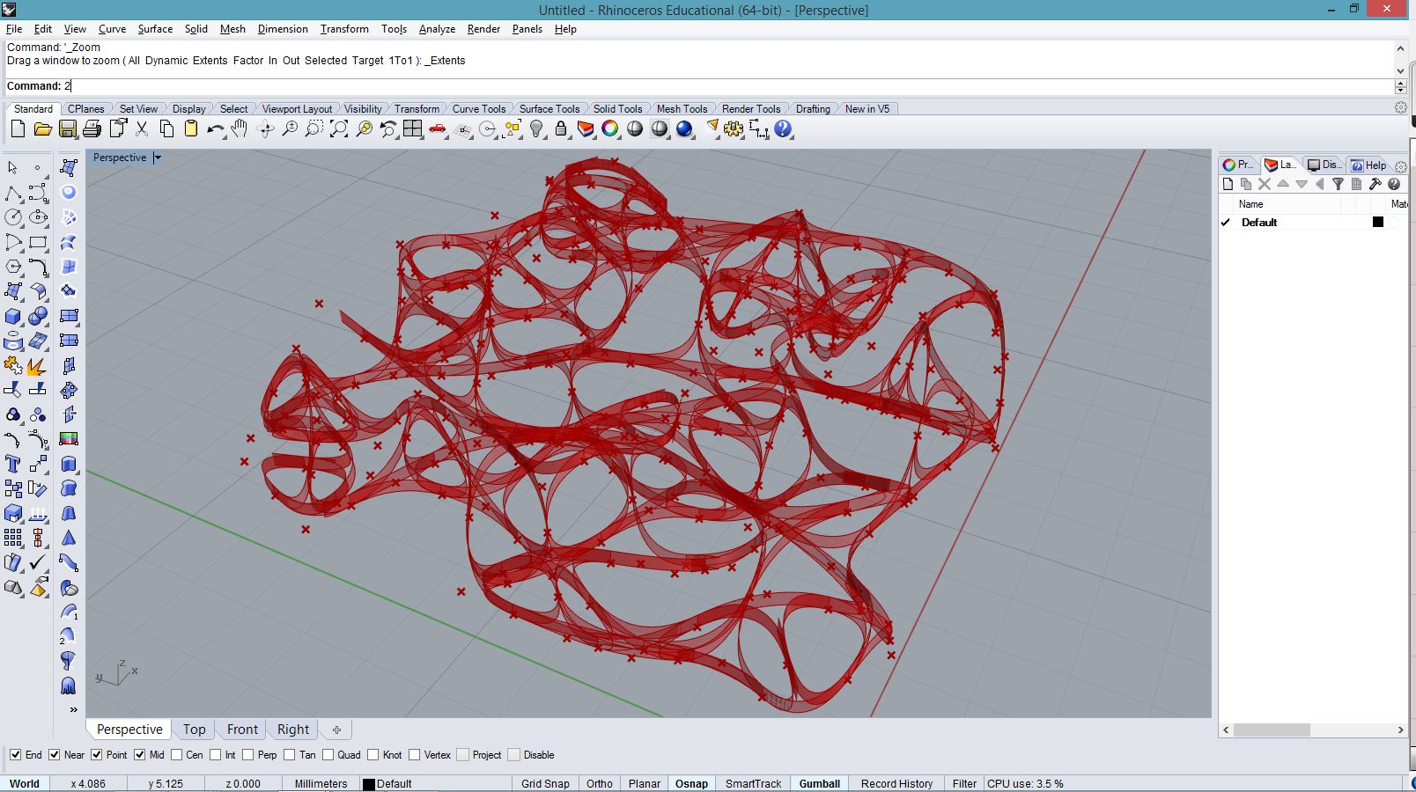This screenshot has width=1416, height=792.
Task: Open Options via the gear toolbar icon
Action: coord(734,129)
